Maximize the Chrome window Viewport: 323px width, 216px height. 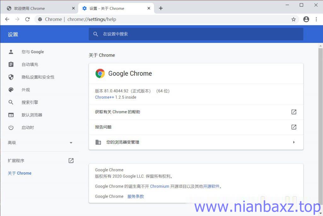coord(301,5)
